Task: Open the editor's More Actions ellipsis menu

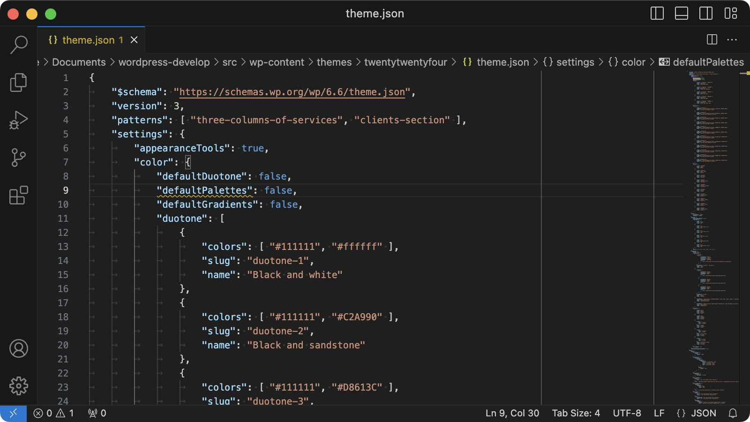Action: coord(732,40)
